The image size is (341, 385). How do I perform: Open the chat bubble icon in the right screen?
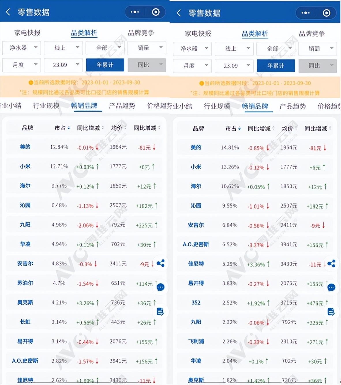pos(331,288)
